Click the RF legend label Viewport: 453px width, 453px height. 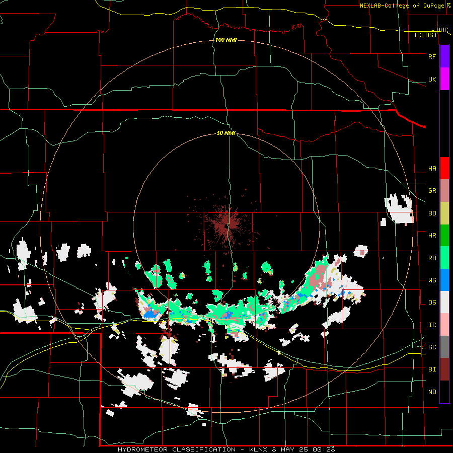click(432, 56)
